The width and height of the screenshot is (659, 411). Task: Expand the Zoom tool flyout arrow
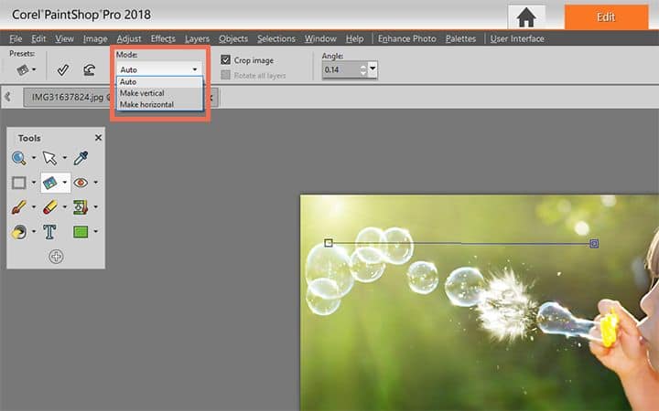[x=34, y=158]
